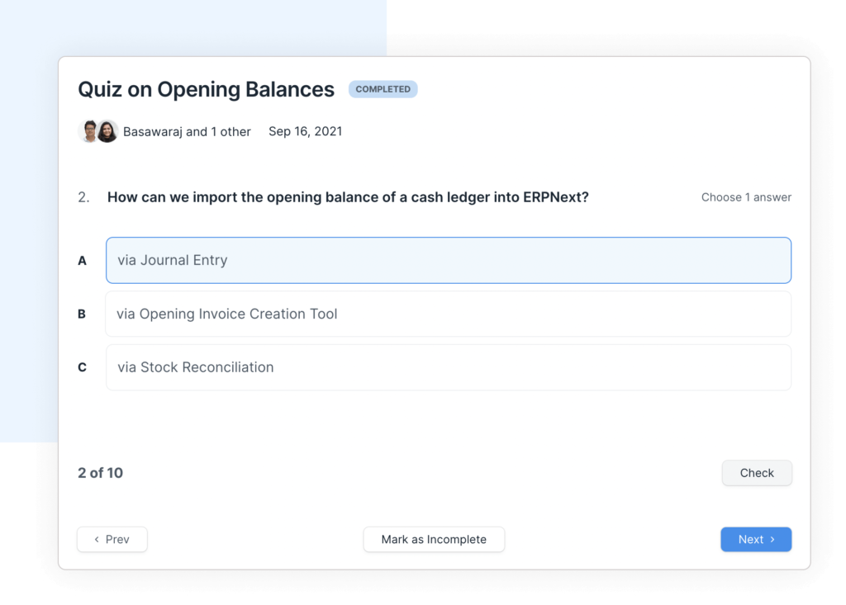Click the COMPLETED status badge
Screen dimensions: 846x605
click(x=383, y=89)
